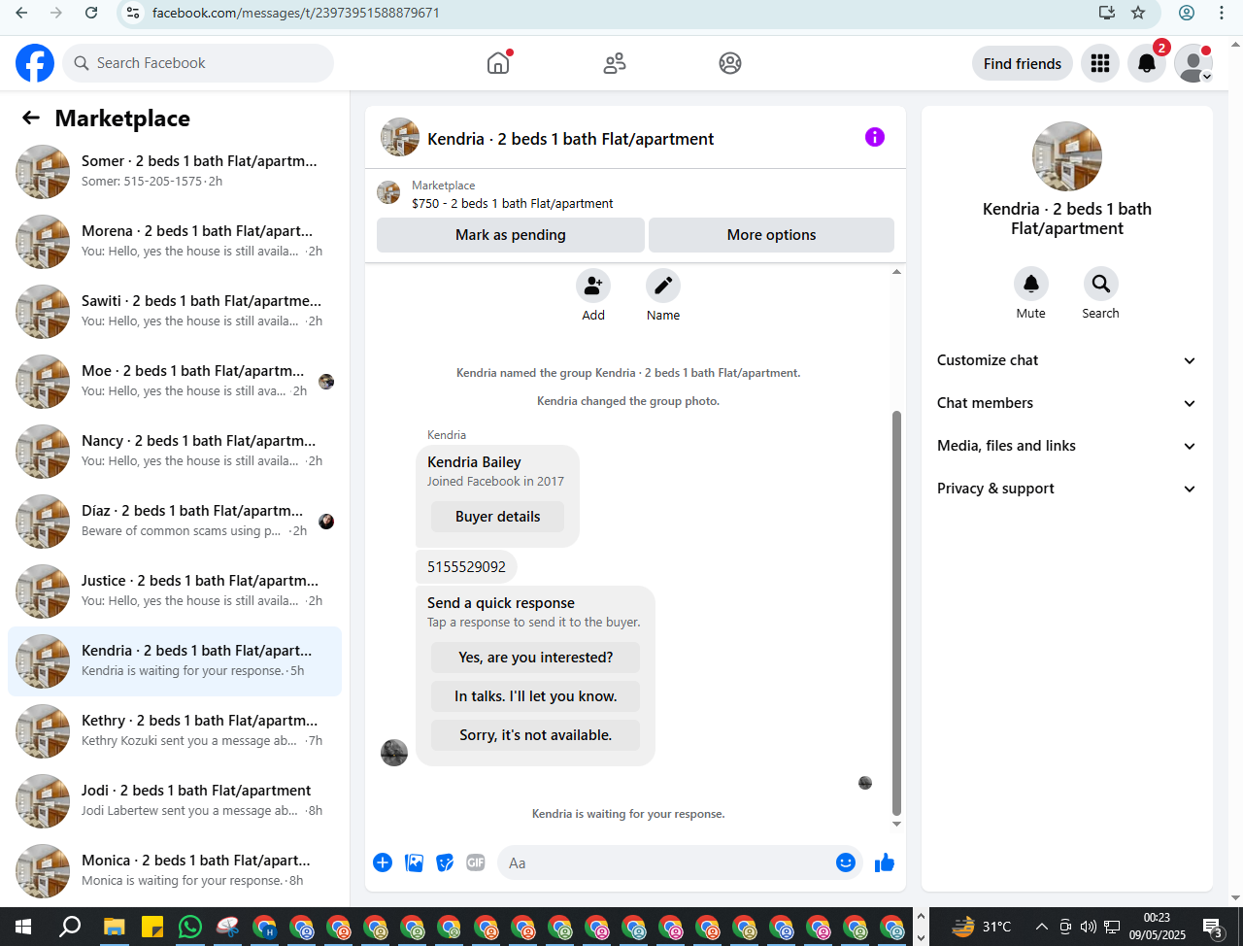Expand the Privacy & support section
This screenshot has height=946, width=1243.
(1067, 489)
